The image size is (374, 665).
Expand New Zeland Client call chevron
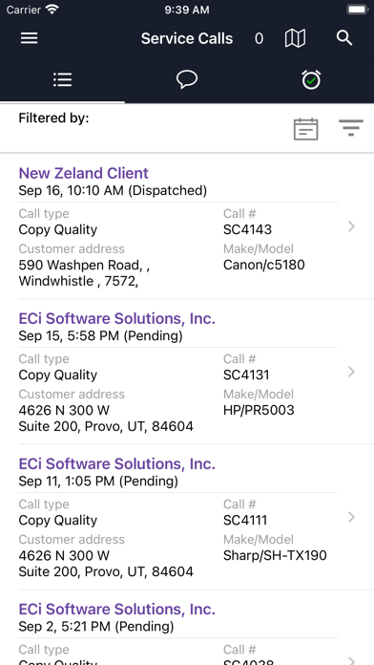tap(351, 226)
